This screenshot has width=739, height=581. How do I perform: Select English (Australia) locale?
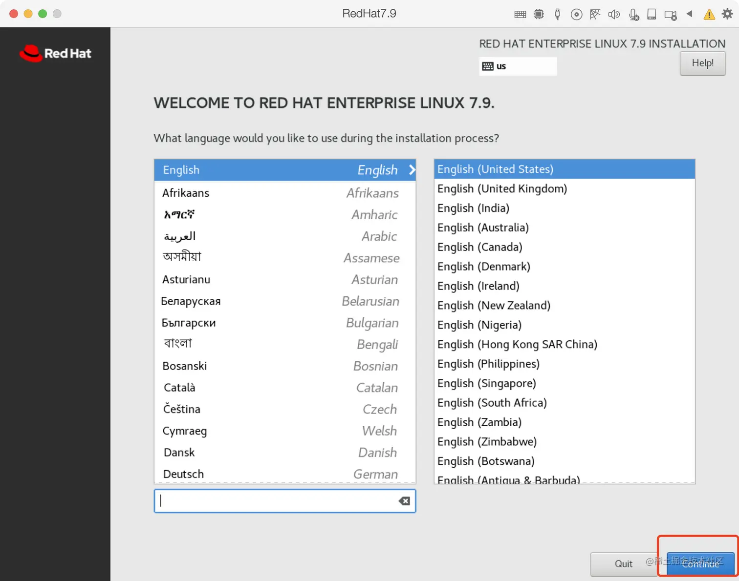[565, 228]
